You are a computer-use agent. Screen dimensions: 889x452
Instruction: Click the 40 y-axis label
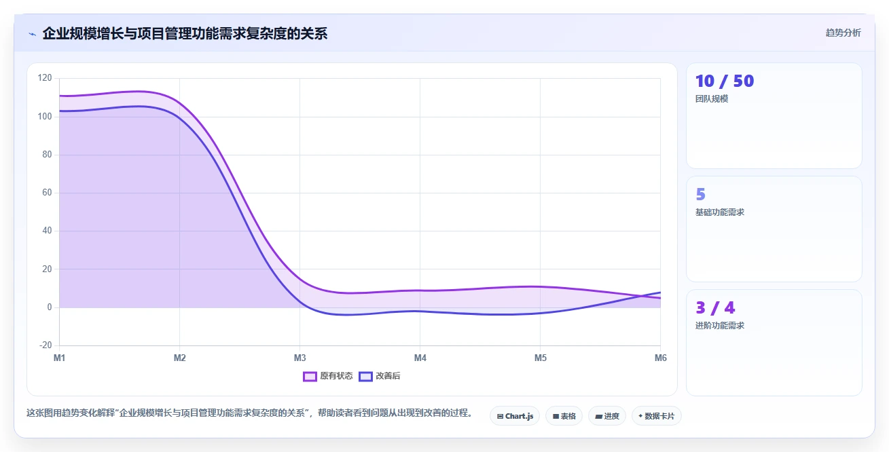[47, 231]
